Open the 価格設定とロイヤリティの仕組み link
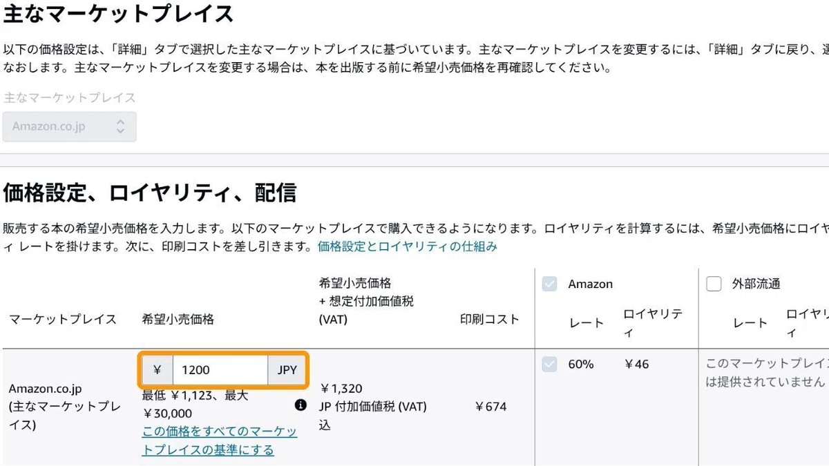829x466 pixels. [x=407, y=246]
